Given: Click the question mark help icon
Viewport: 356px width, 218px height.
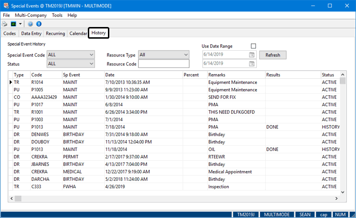Looking at the screenshot, I should coord(30,24).
